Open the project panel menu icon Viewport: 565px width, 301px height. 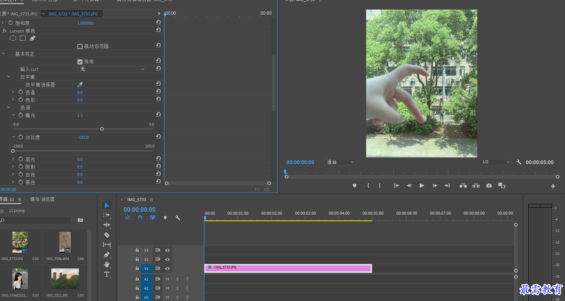pos(20,200)
